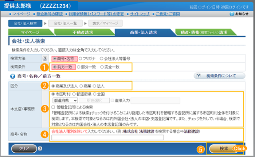
Task: Open the 都道府県 dropdown list
Action: click(65, 100)
